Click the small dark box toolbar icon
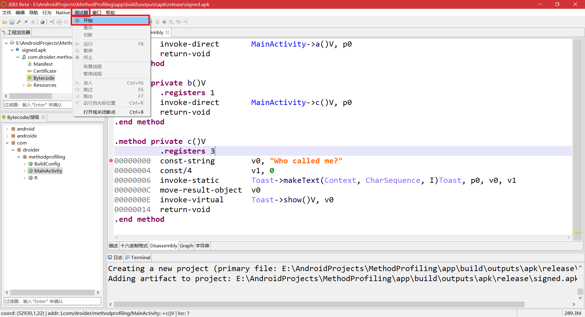This screenshot has width=585, height=317. (x=26, y=22)
